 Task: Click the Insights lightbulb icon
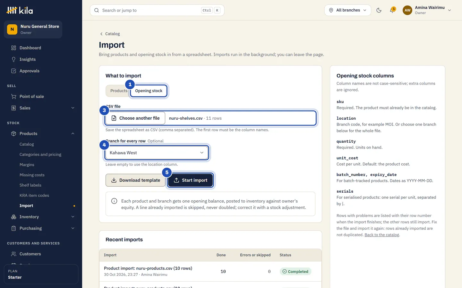click(13, 60)
